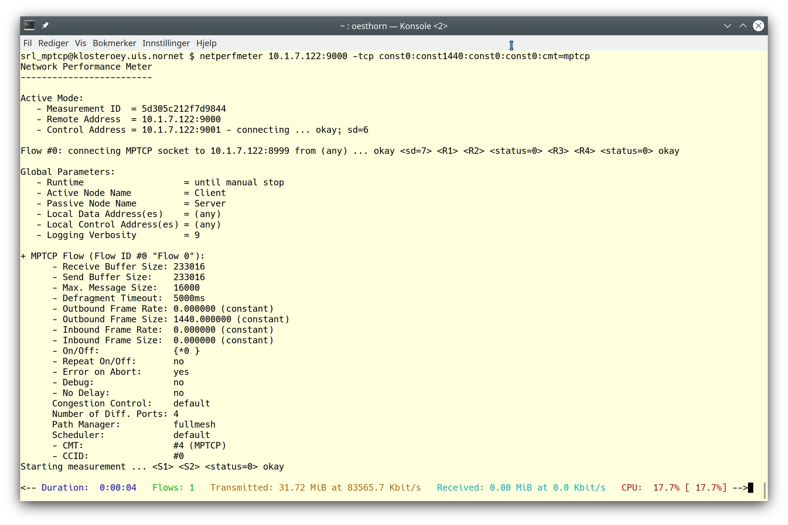The width and height of the screenshot is (788, 525).
Task: Click the blue 'Duration: 0:00:04' status
Action: (89, 488)
